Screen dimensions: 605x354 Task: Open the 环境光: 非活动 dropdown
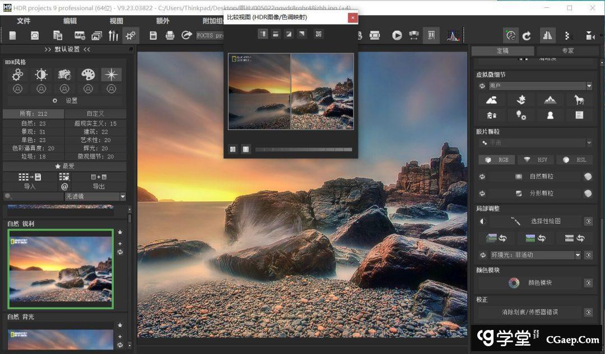click(x=578, y=255)
